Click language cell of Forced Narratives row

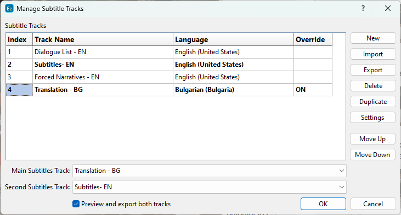coord(233,77)
